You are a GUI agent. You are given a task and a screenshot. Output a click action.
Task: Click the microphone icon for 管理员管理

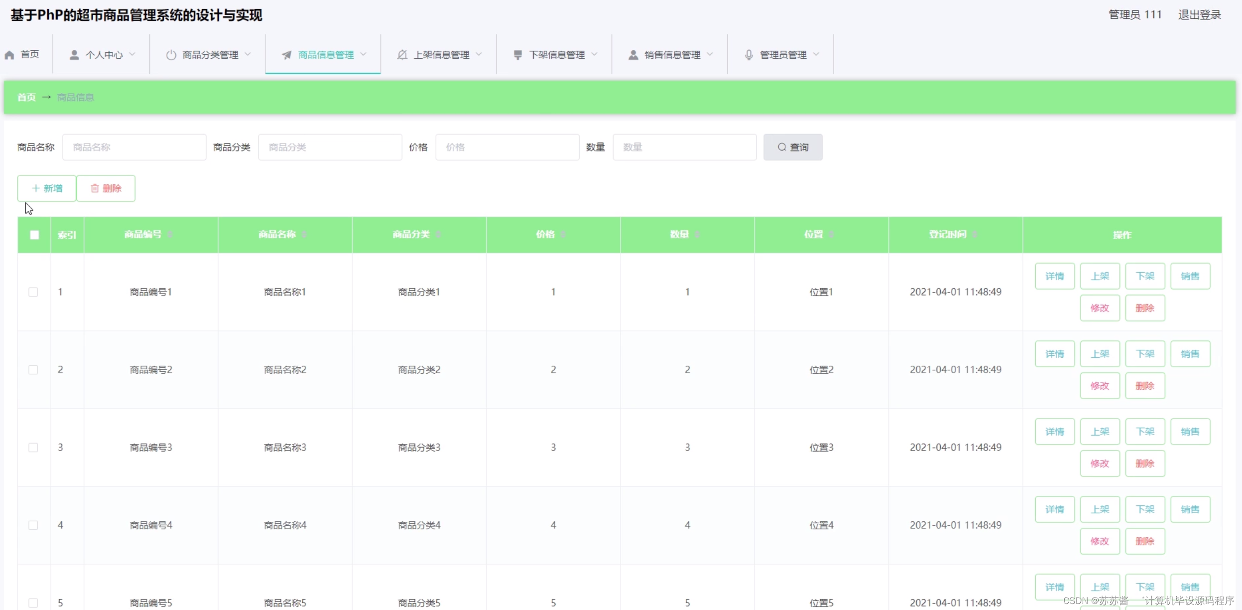[748, 55]
